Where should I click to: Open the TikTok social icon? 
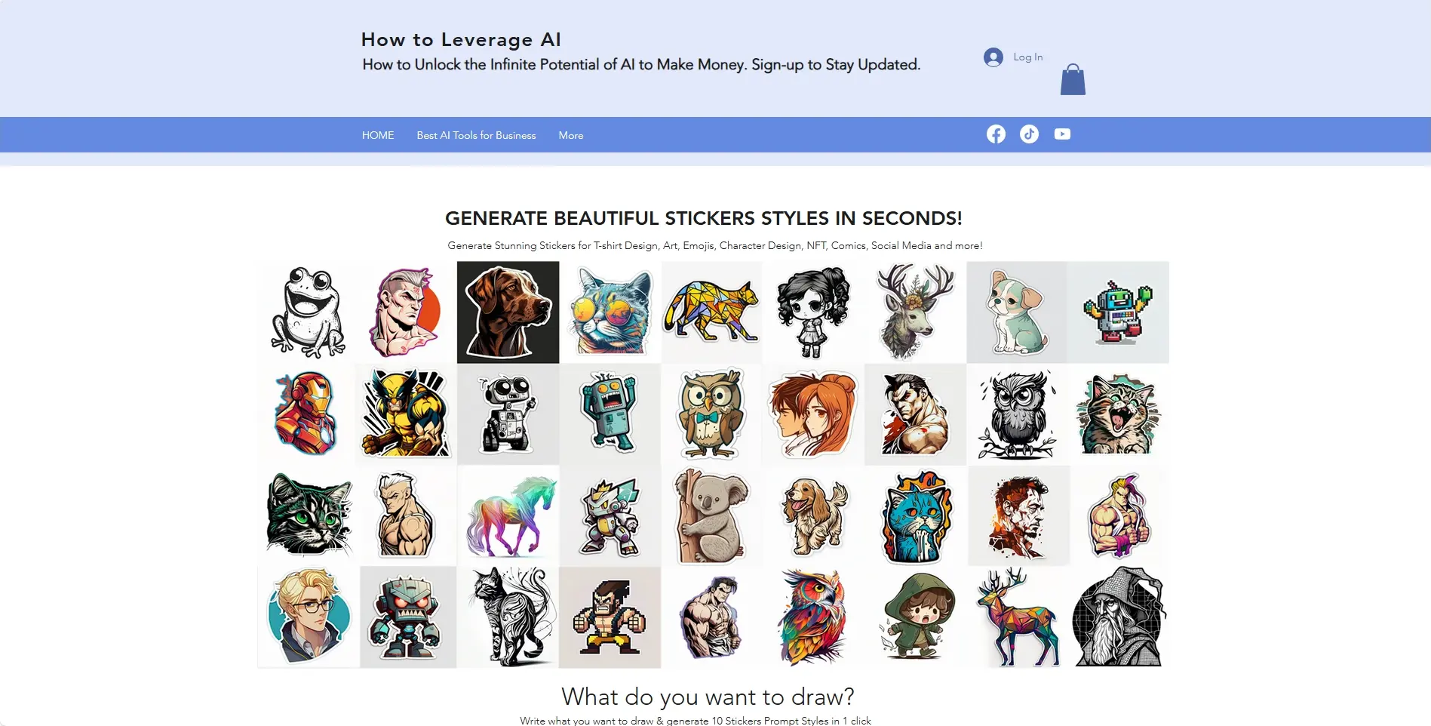pyautogui.click(x=1029, y=134)
